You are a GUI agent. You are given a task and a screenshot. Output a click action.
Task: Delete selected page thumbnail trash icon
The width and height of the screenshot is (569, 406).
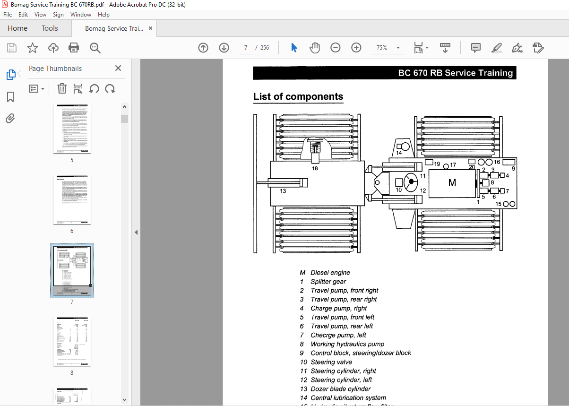[x=62, y=88]
